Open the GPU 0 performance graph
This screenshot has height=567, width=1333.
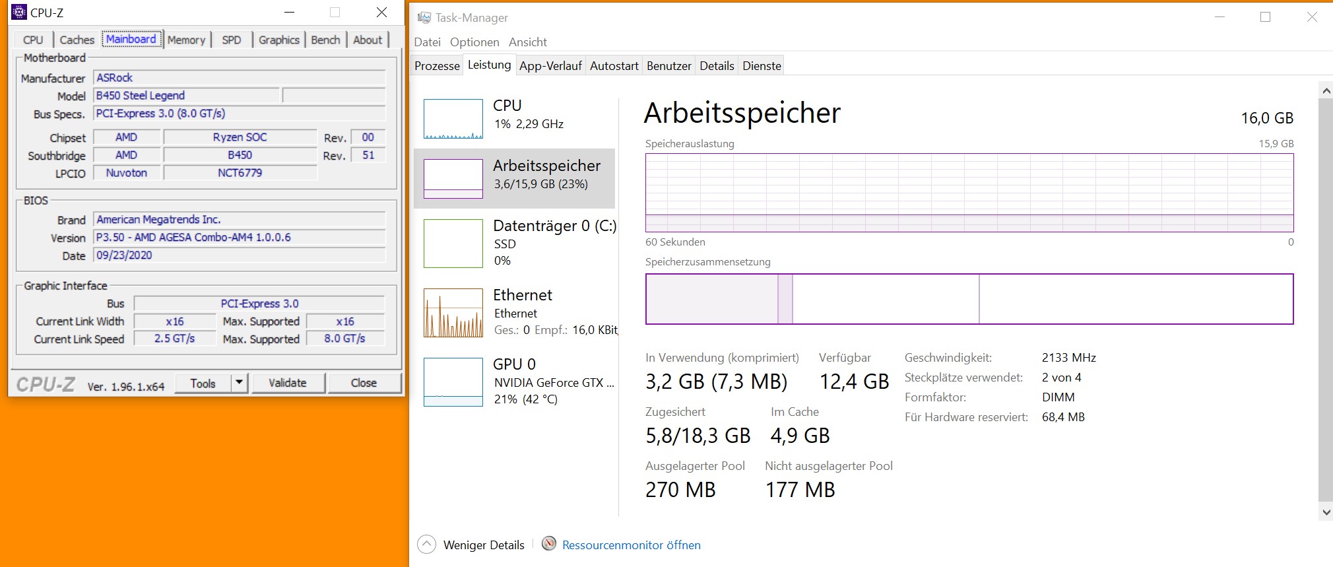[x=453, y=382]
